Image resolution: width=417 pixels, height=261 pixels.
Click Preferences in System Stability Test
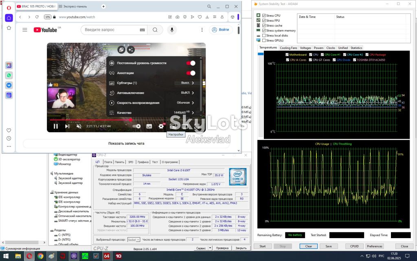pos(375,246)
